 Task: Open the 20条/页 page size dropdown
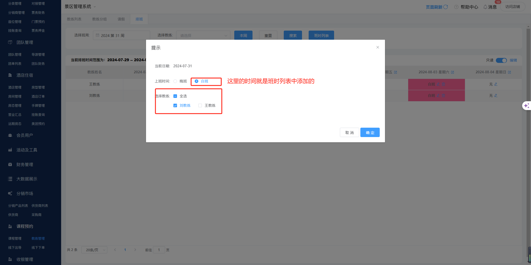[94, 250]
